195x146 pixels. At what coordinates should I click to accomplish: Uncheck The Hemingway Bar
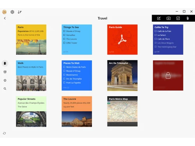156,47
